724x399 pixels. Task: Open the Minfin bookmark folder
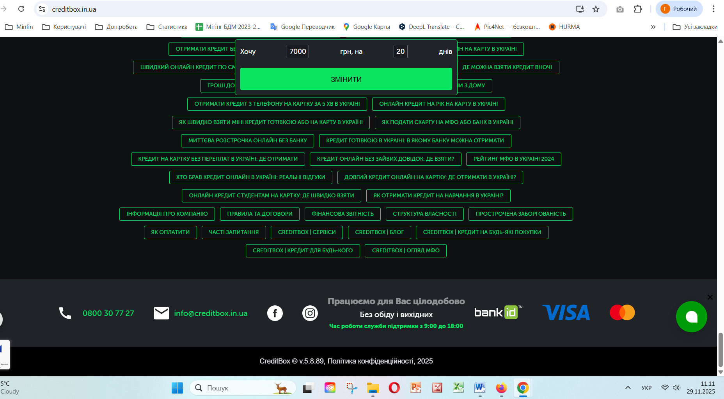pyautogui.click(x=19, y=27)
